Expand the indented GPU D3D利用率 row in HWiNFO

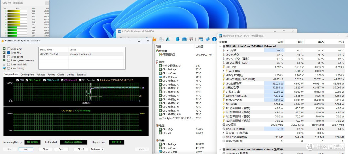pyautogui.click(x=224, y=133)
